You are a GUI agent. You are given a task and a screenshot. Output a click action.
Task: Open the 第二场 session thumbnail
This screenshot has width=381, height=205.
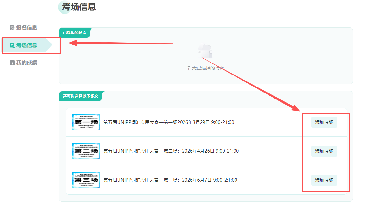pos(86,151)
